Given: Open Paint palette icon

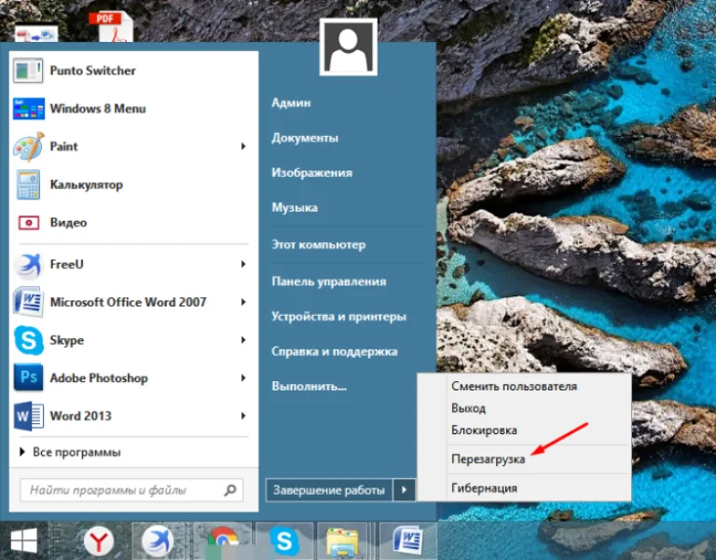Looking at the screenshot, I should (x=28, y=146).
